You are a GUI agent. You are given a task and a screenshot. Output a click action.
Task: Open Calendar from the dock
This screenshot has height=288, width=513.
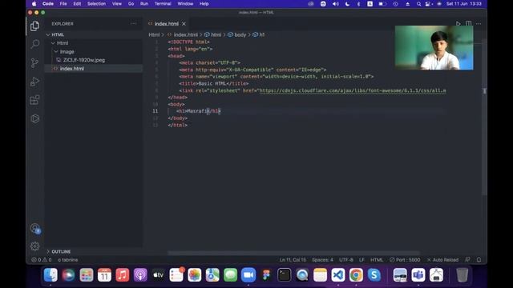pos(104,275)
